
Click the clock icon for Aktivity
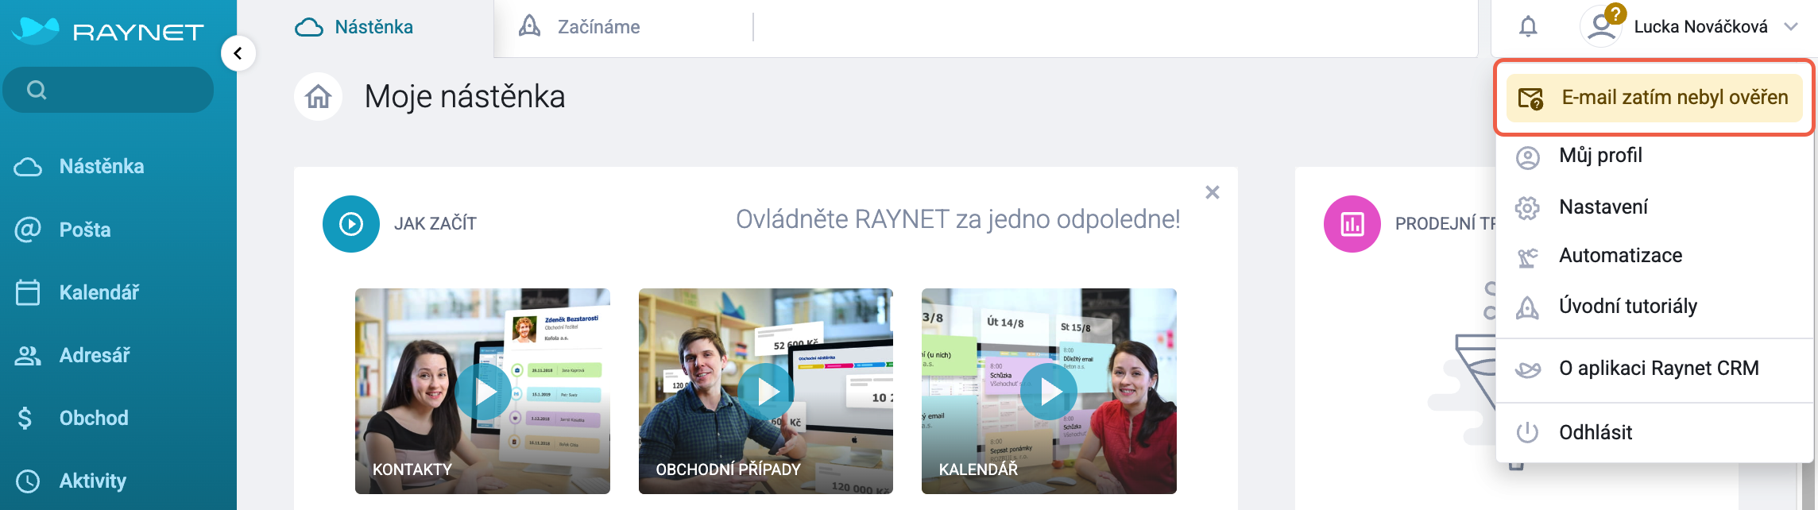pos(28,481)
